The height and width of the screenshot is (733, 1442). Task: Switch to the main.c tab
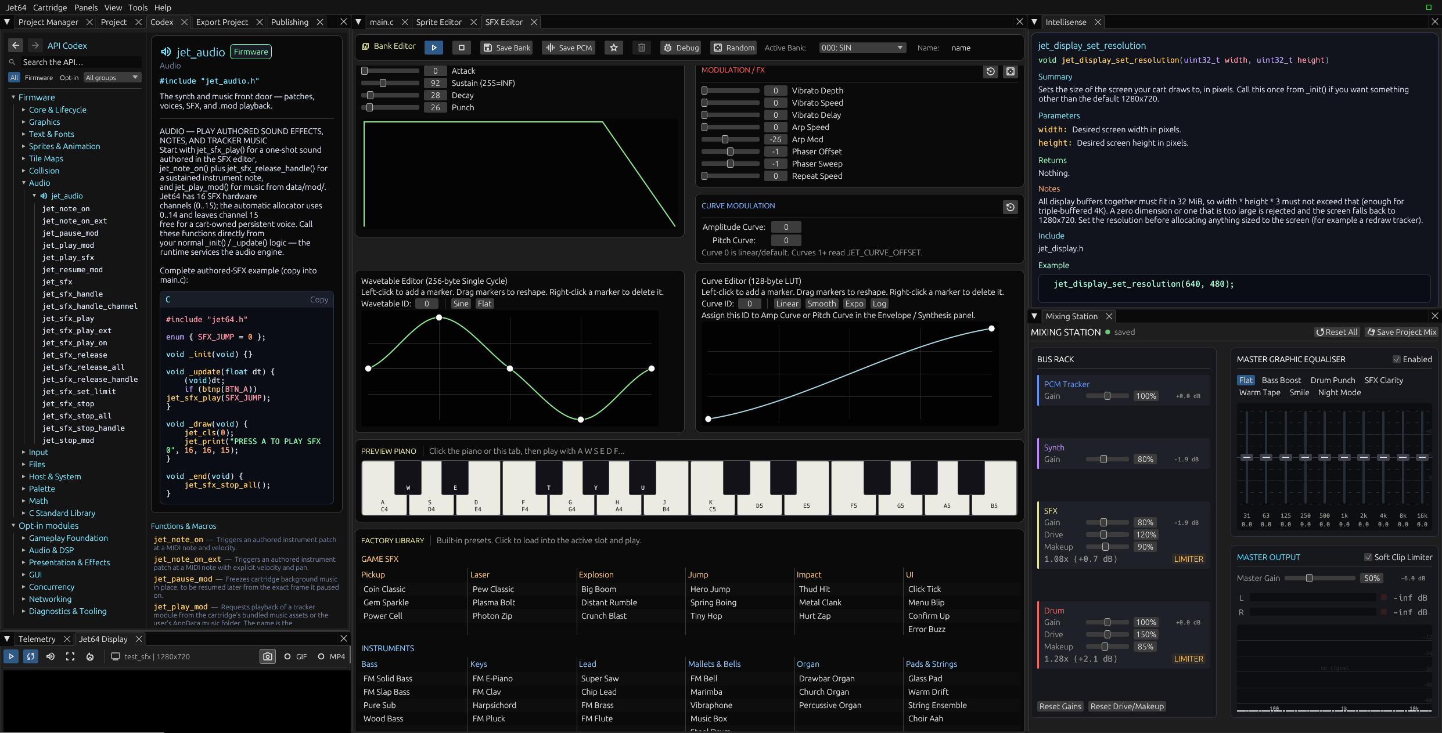click(x=382, y=22)
